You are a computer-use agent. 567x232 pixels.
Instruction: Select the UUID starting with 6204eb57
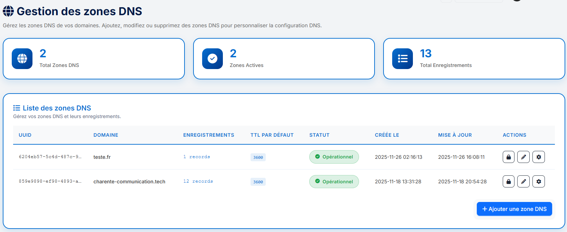click(x=50, y=157)
